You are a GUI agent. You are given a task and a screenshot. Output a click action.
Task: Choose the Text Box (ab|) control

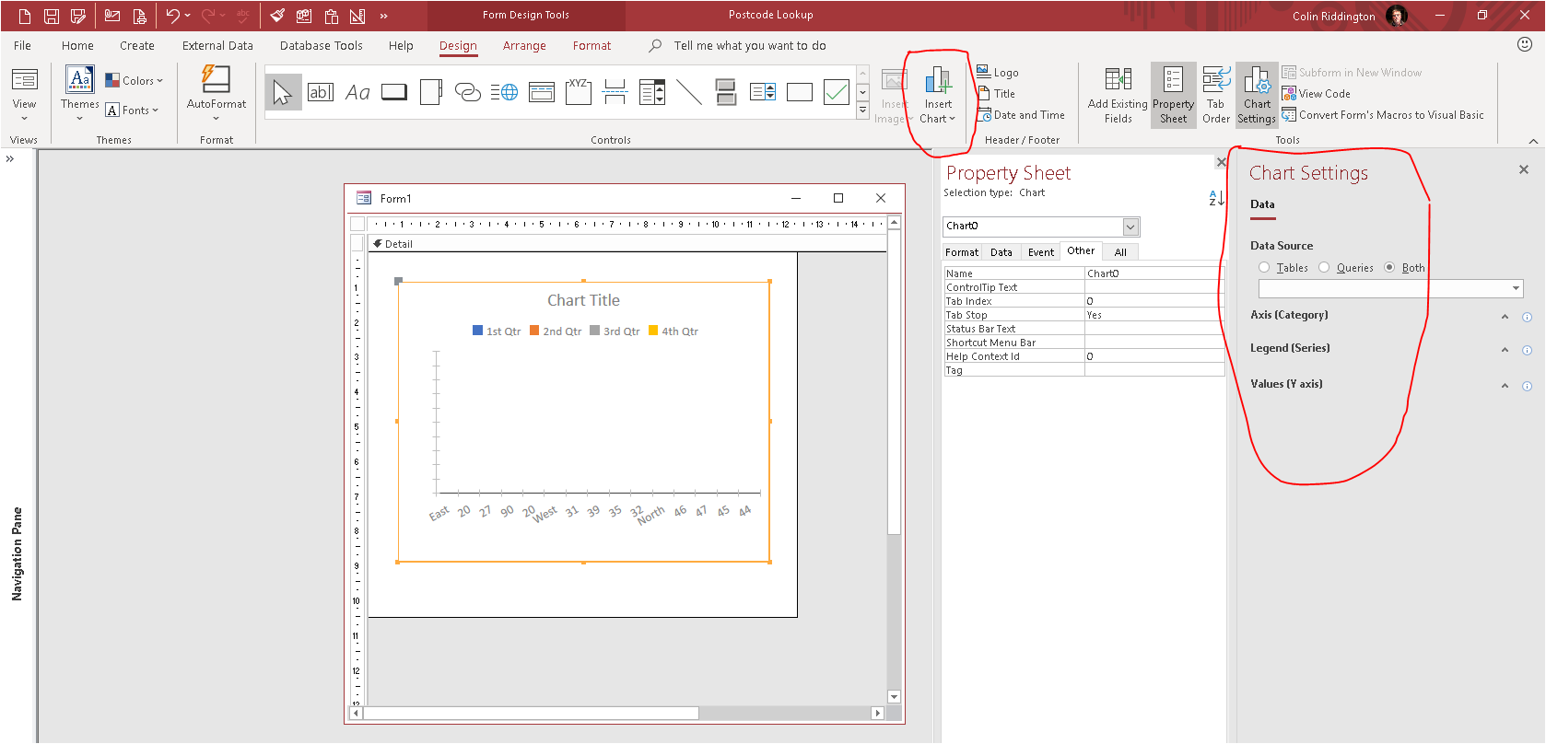(x=321, y=91)
